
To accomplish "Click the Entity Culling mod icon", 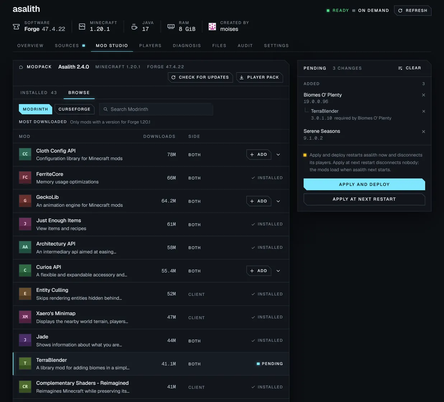I will click(x=25, y=294).
